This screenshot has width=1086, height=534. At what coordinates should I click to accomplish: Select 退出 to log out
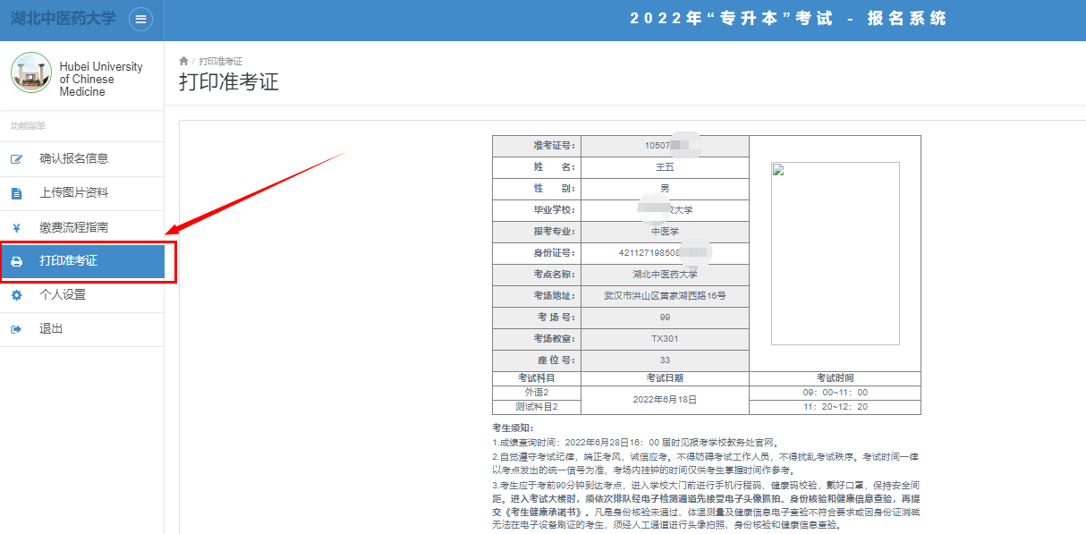(51, 329)
